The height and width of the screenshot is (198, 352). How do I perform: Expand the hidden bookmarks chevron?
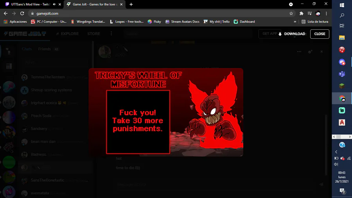point(295,22)
